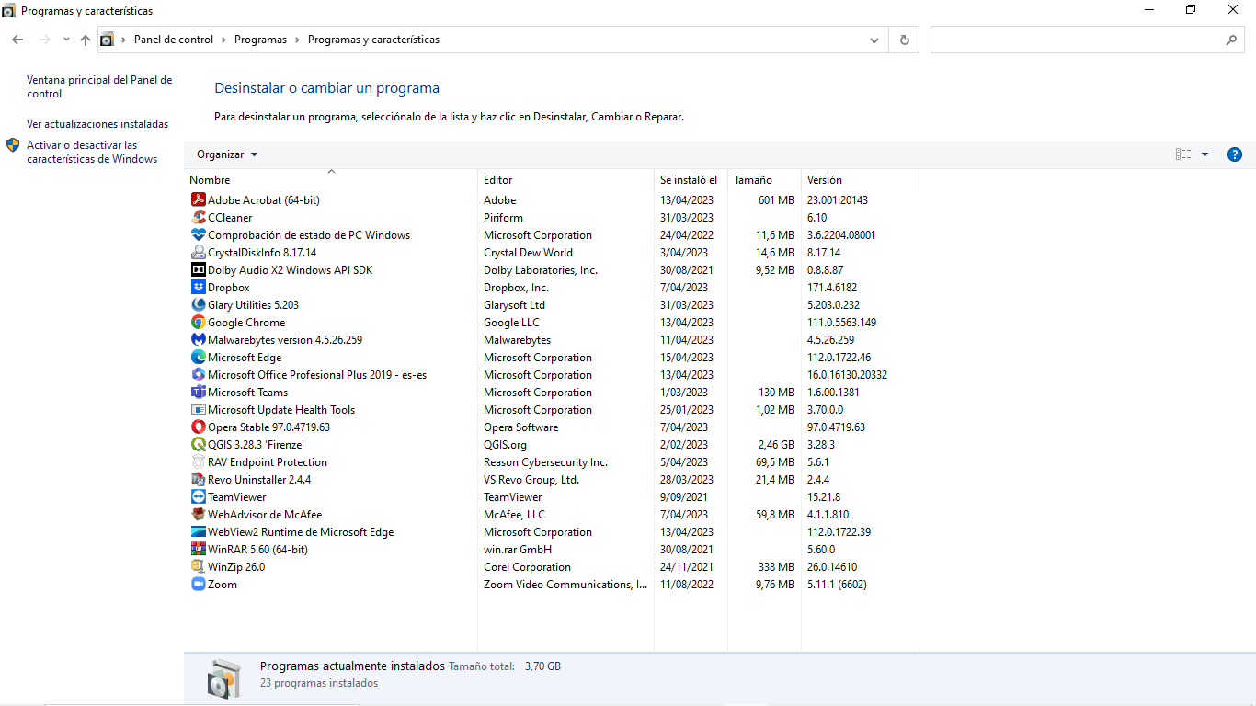Select the TeamViewer program icon
Image resolution: width=1256 pixels, height=706 pixels.
(198, 497)
